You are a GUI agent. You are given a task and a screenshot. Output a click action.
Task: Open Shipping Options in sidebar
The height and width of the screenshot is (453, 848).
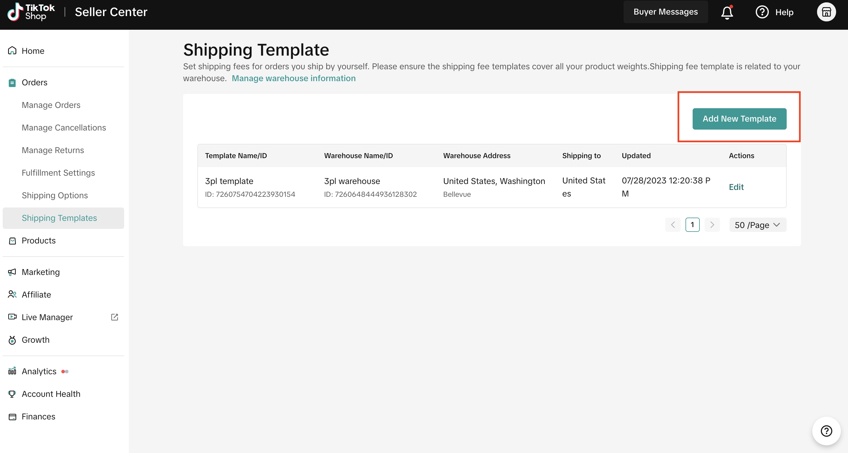[x=55, y=195]
